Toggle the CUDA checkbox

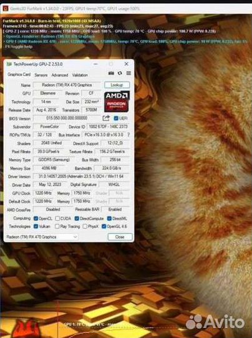(x=57, y=218)
